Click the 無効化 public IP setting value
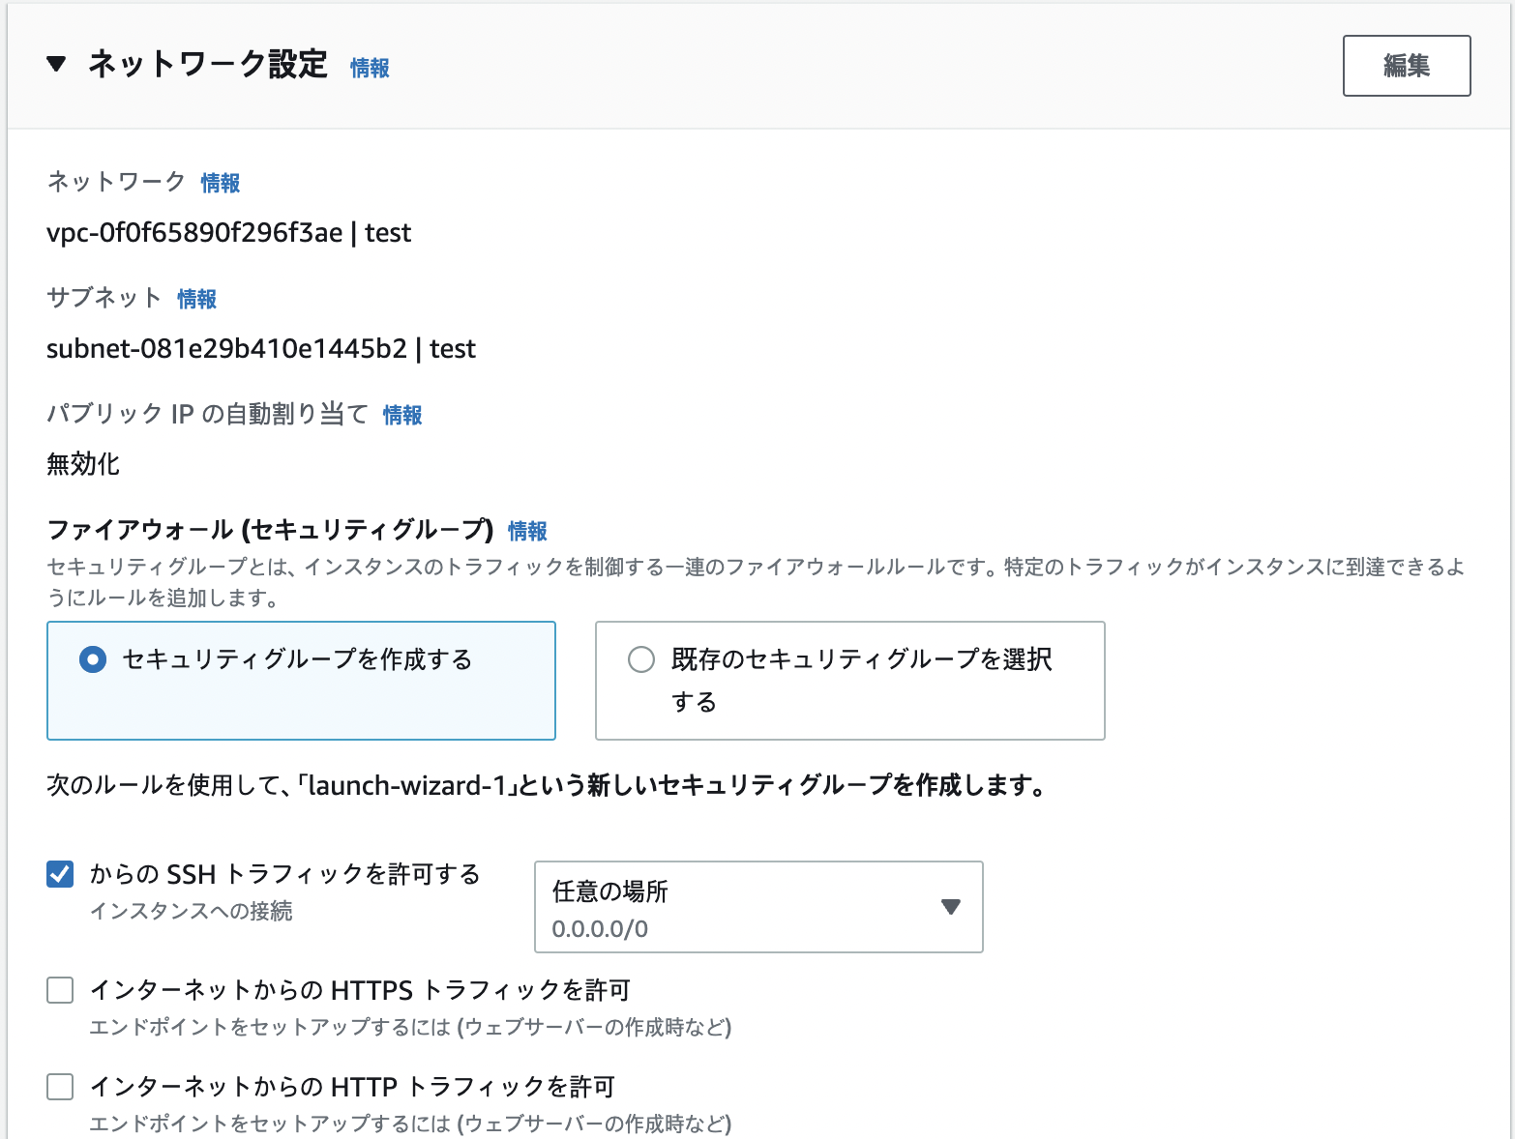Screen dimensions: 1515x1139 pos(82,464)
